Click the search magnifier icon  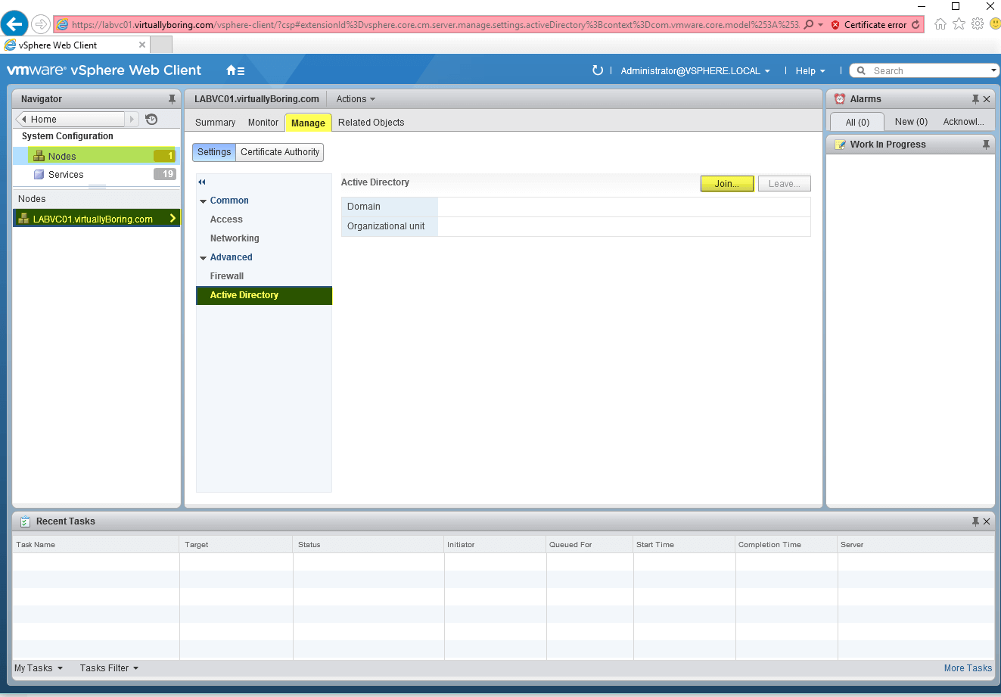pyautogui.click(x=861, y=71)
